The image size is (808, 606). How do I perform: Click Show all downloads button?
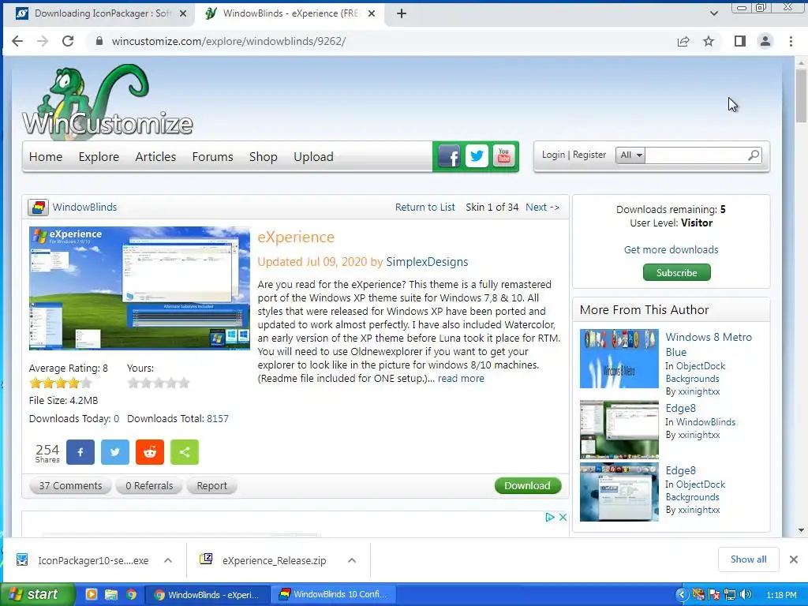748,559
